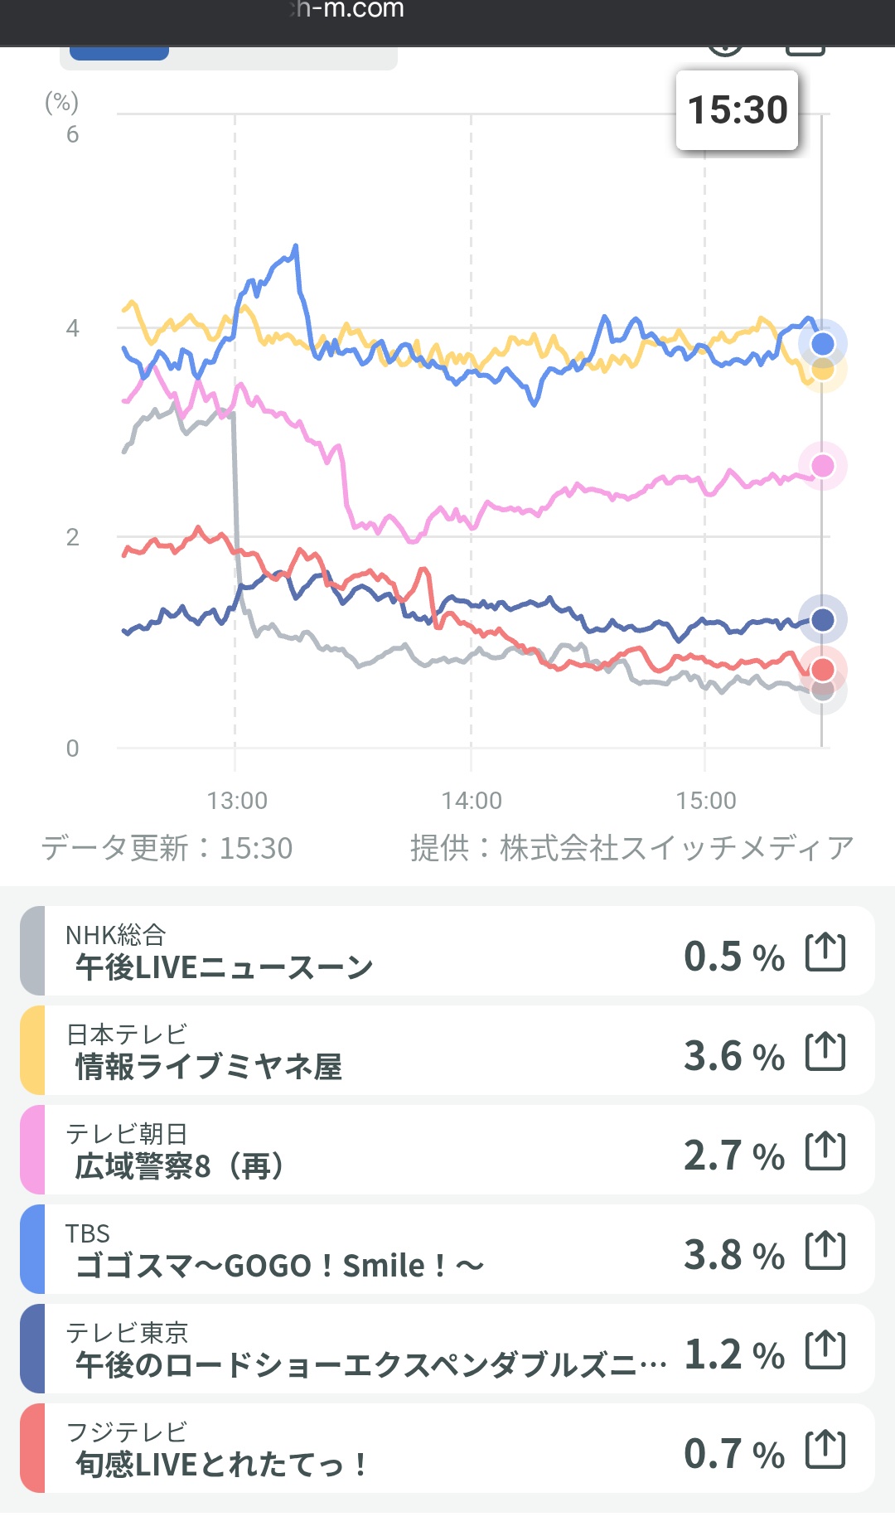Screen dimensions: 895x1531
Task: Open the 午後LIVEニュースーン program entry
Action: tap(224, 967)
